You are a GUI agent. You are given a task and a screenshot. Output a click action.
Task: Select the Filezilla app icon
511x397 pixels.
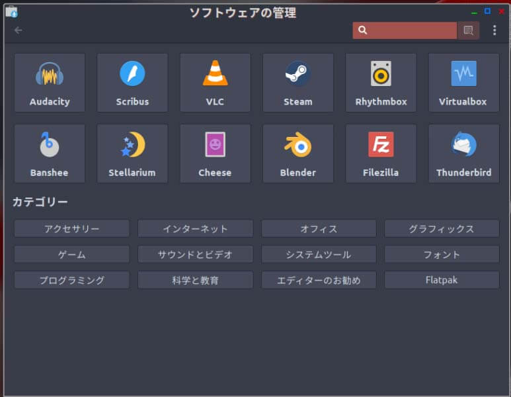[x=381, y=144]
